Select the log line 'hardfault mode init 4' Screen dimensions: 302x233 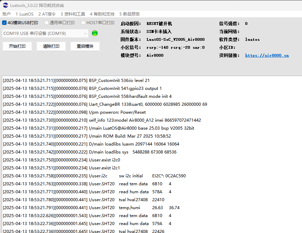point(87,96)
